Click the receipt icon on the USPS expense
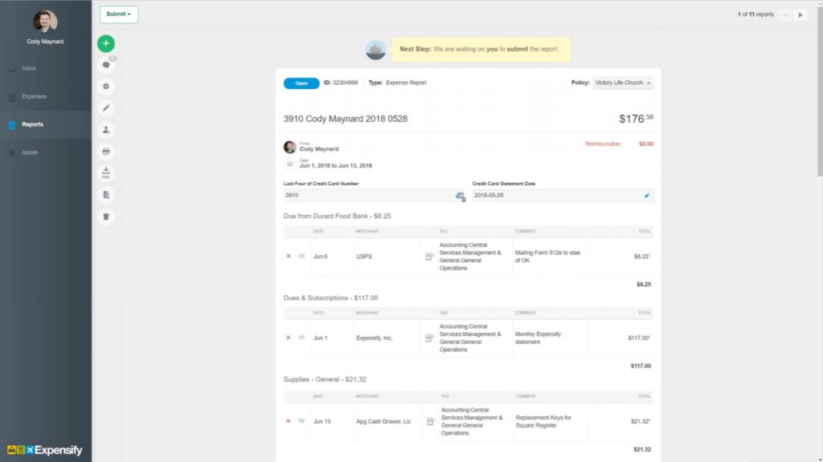The image size is (823, 462). pos(428,255)
